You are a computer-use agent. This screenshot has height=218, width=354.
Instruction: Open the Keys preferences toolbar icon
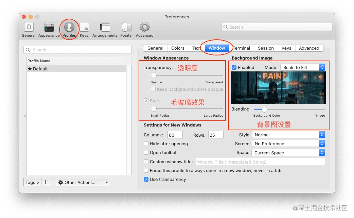(x=84, y=27)
